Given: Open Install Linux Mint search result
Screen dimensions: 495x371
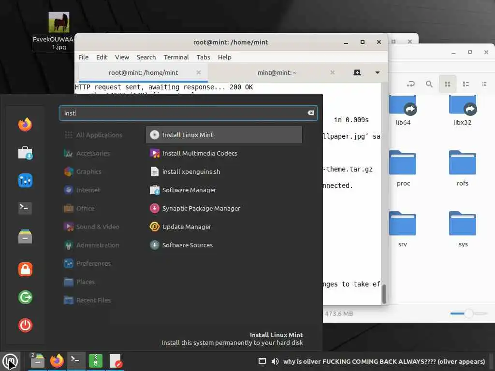Looking at the screenshot, I should coord(224,135).
